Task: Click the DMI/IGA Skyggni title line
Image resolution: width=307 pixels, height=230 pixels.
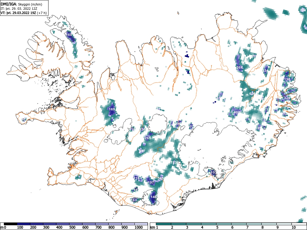Action: coord(21,4)
